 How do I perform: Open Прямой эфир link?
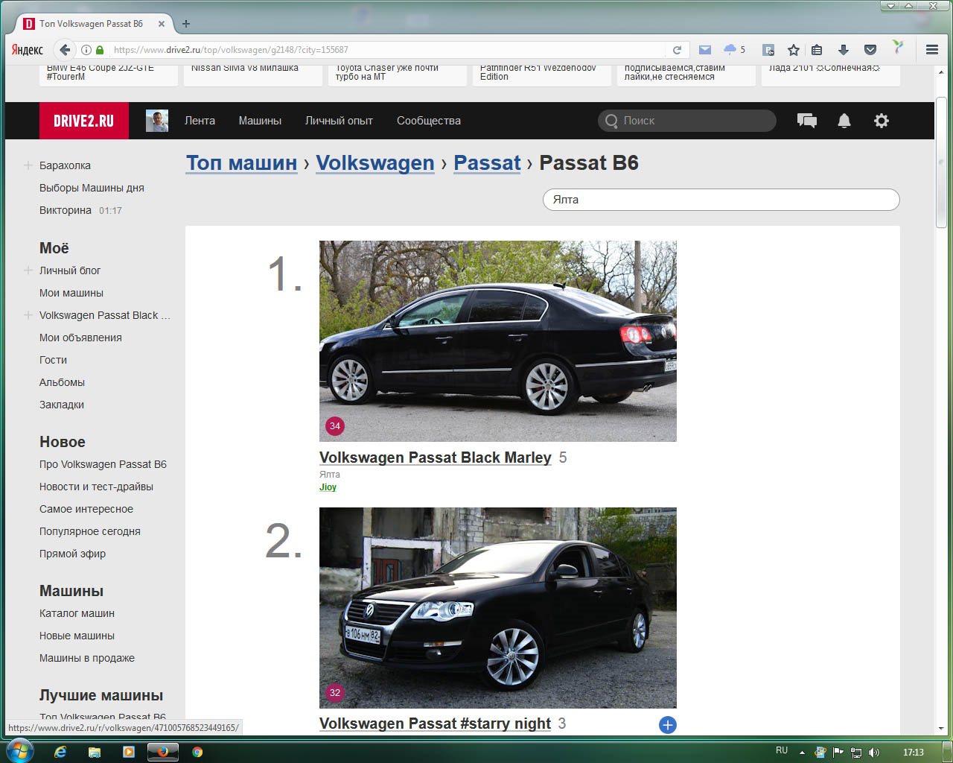72,554
